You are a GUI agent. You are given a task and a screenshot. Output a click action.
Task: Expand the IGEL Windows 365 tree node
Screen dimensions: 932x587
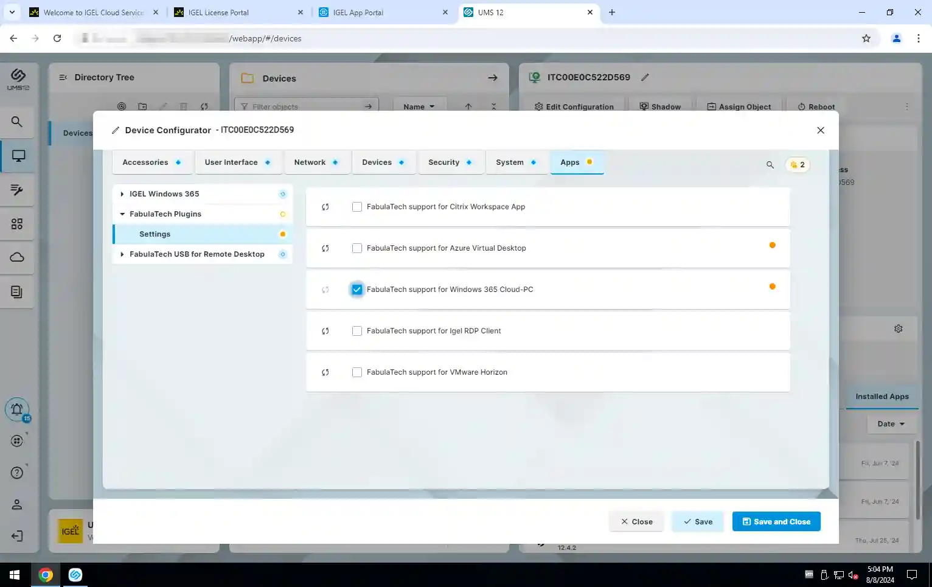[x=122, y=194]
